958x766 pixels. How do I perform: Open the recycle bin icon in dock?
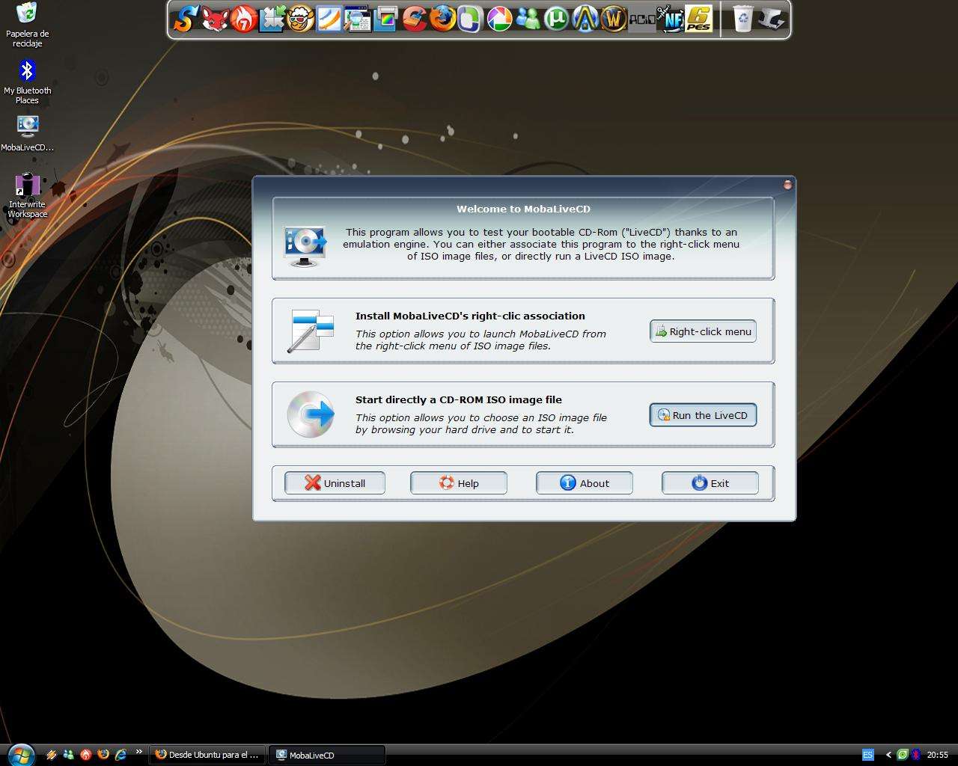[742, 19]
